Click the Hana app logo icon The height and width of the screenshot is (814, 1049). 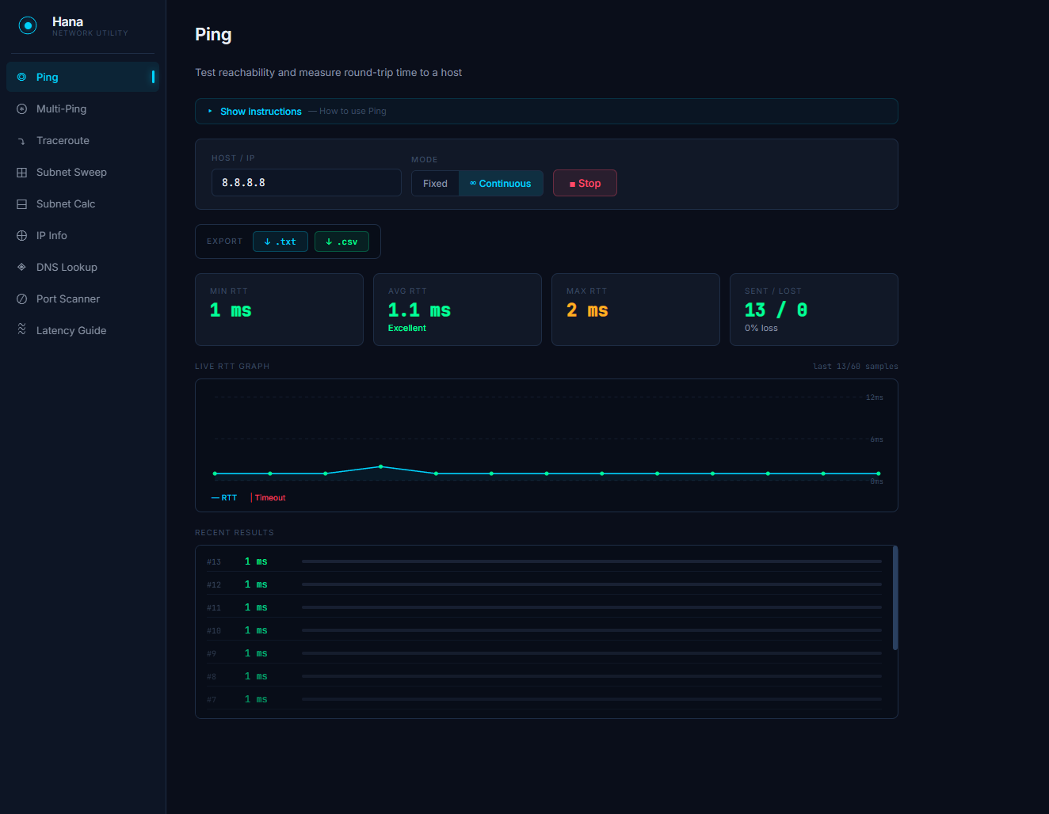(28, 25)
